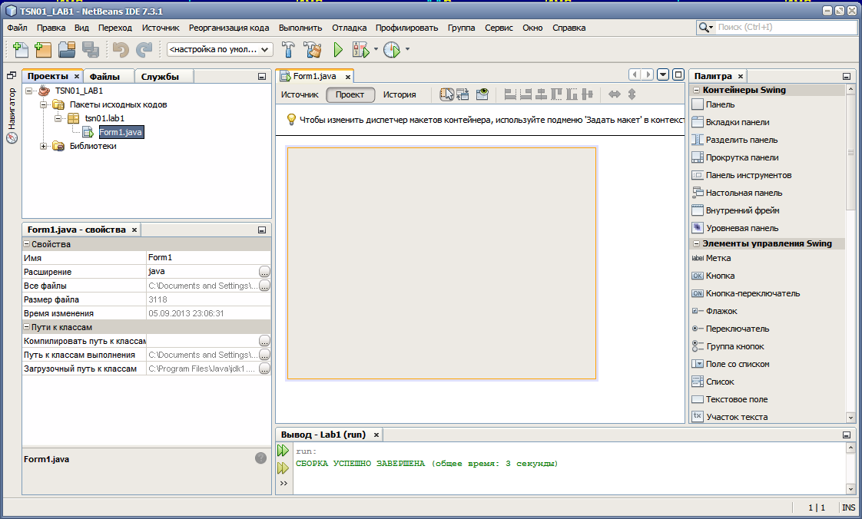Run the project with the green arrow

(x=338, y=50)
